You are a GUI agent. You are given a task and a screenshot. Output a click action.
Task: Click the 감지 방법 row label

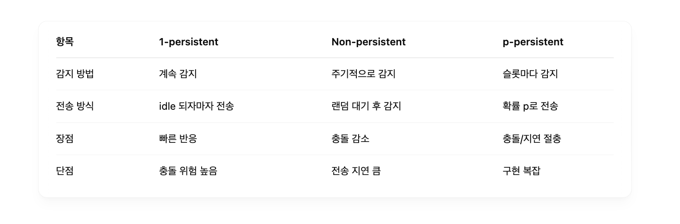click(75, 74)
